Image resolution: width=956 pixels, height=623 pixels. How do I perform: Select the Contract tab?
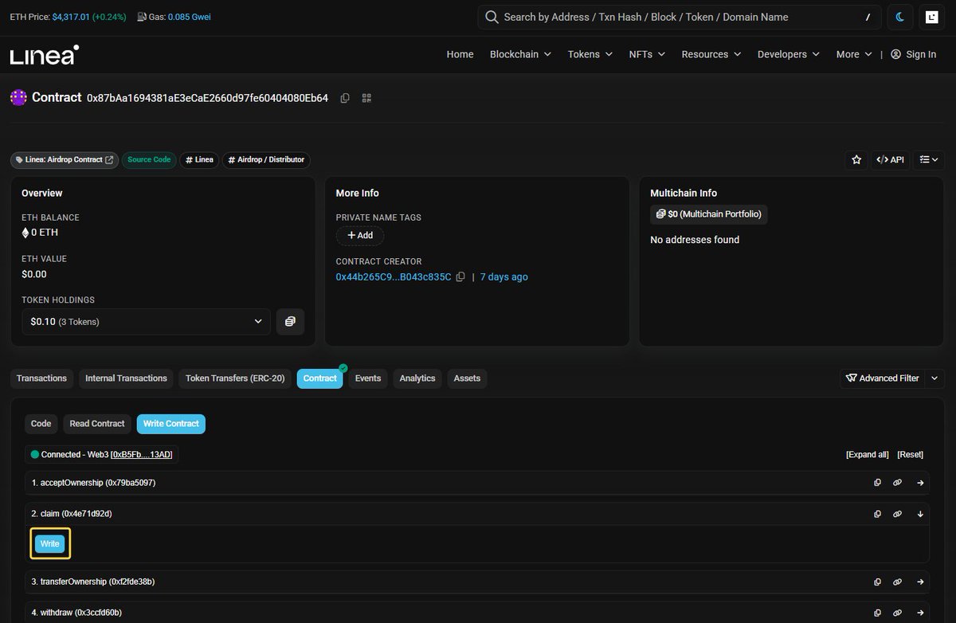320,378
